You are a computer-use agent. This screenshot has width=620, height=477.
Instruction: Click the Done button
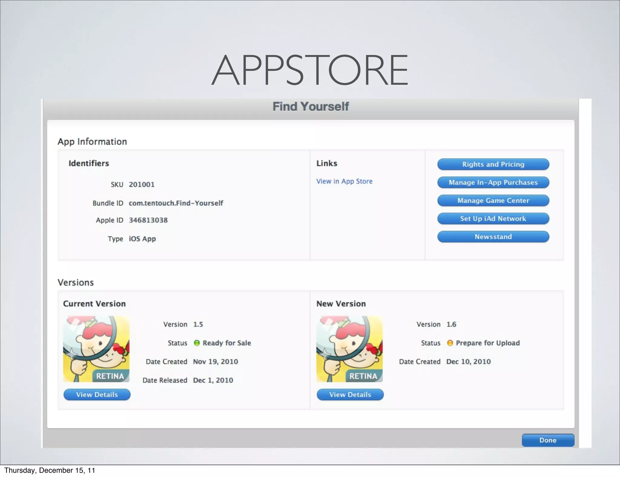[548, 440]
